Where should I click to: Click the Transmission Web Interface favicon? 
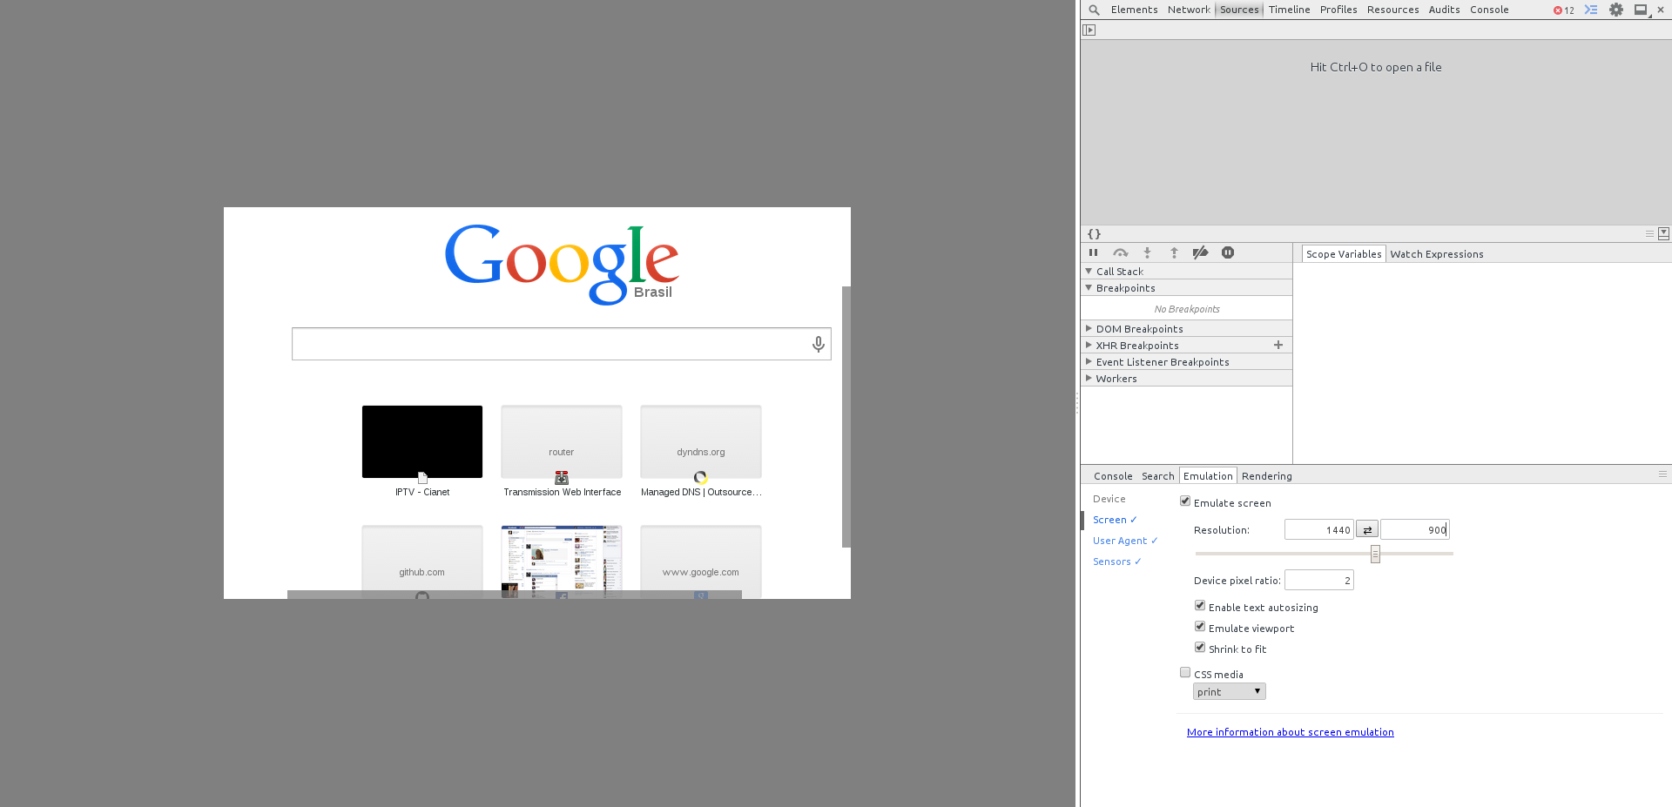click(x=562, y=477)
